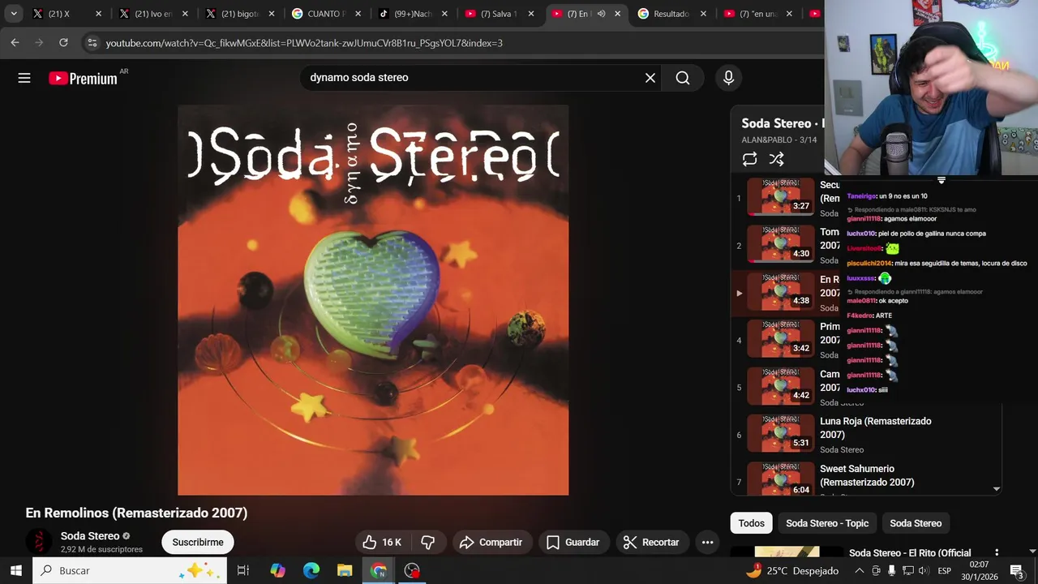Start voice search with the microphone

(x=728, y=78)
